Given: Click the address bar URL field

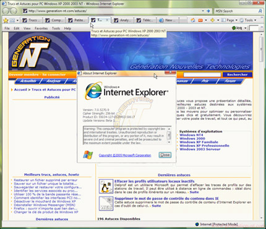Looking at the screenshot, I should point(113,11).
